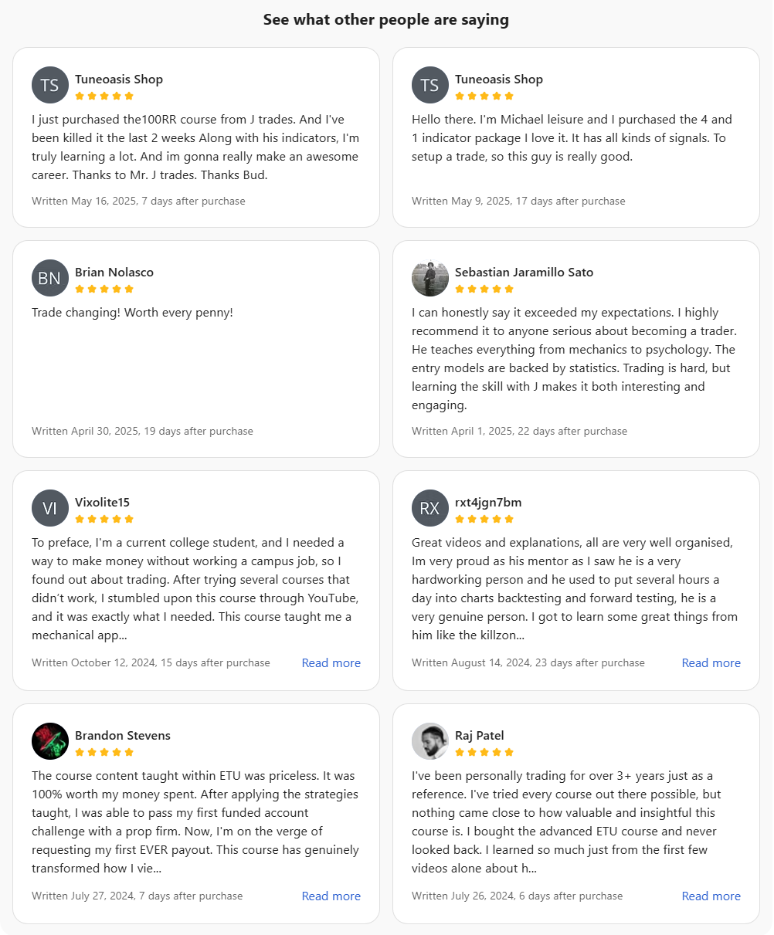Read more of Raj Patel's review
This screenshot has height=935, width=774.
711,896
